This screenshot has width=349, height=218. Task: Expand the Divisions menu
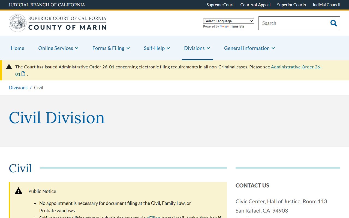[x=197, y=48]
